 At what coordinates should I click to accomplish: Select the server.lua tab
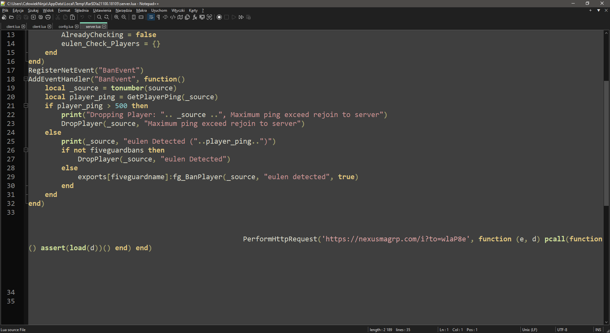[93, 27]
